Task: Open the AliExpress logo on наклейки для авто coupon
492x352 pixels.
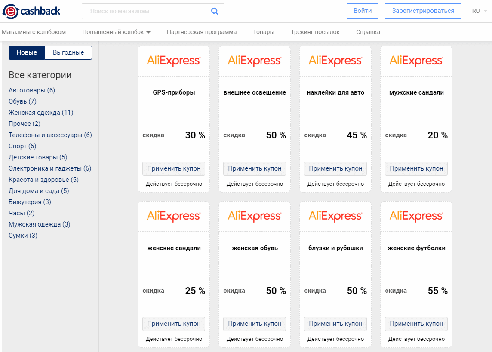Action: pos(335,61)
